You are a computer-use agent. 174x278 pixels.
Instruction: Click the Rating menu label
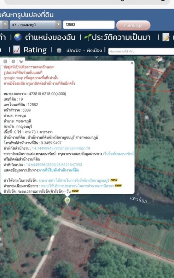coord(35,50)
